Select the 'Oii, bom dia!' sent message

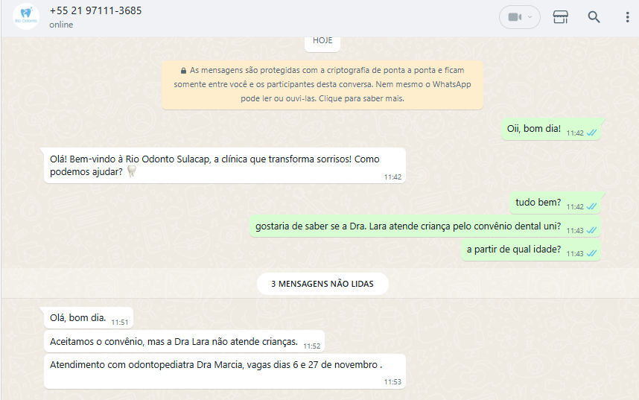click(x=551, y=130)
